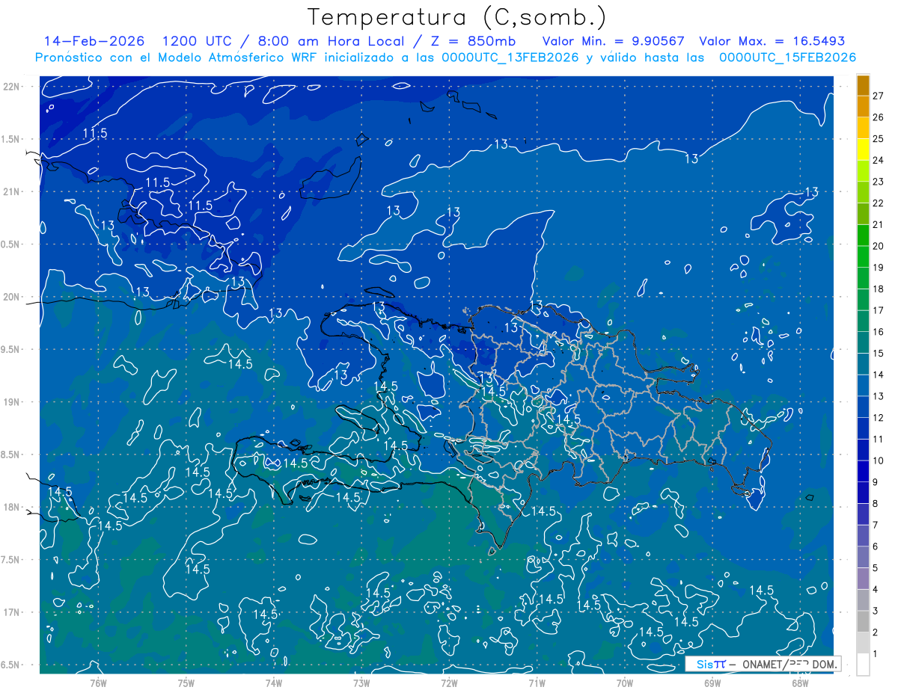Click 'Valor Max. = 16.5493' readout
898x693 pixels.
click(772, 41)
